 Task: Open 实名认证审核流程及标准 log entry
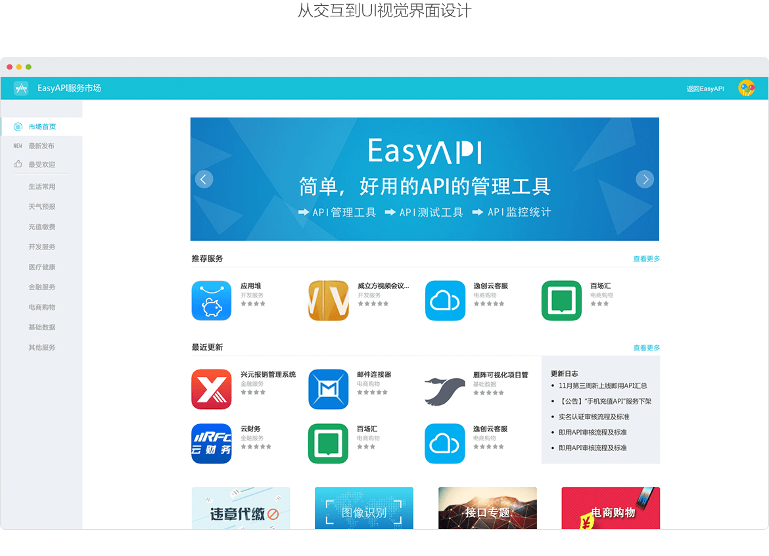[594, 417]
